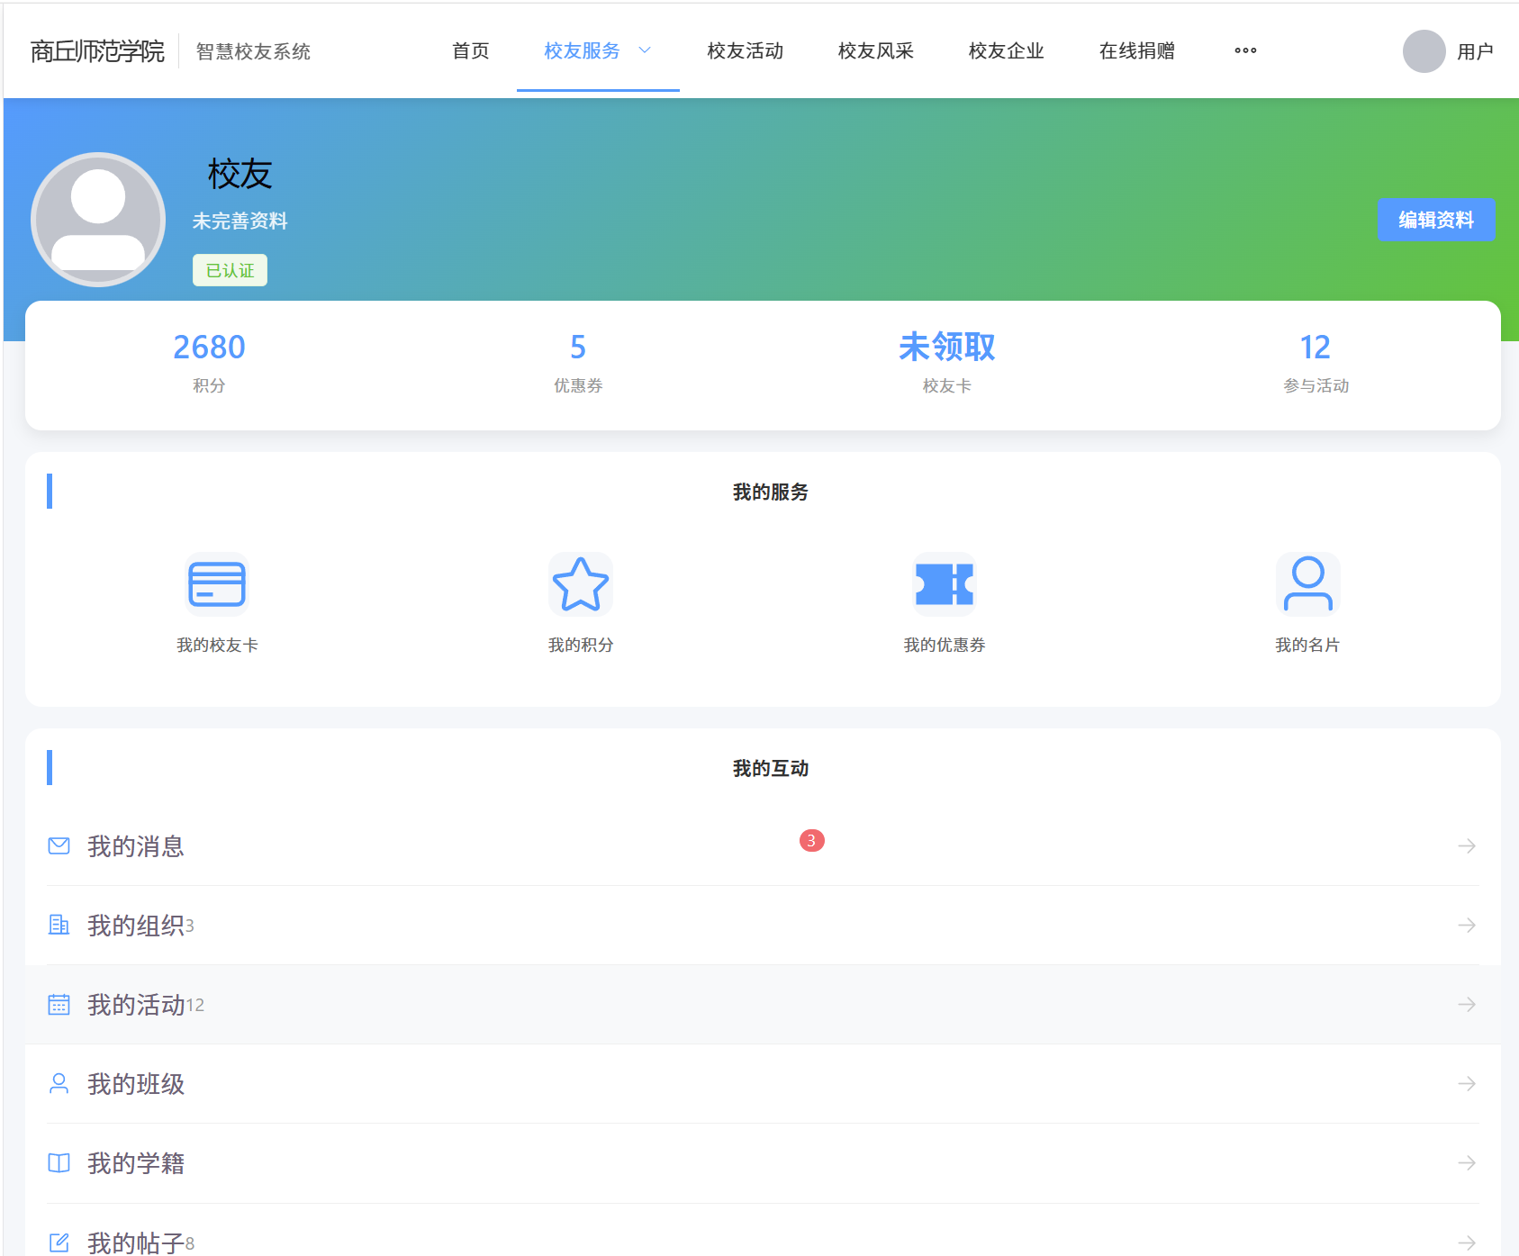Open the 校友活动 nav item
The height and width of the screenshot is (1256, 1519).
(x=746, y=50)
